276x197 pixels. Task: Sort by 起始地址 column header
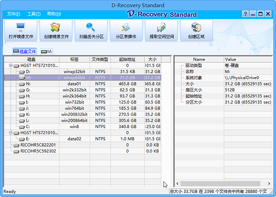(127, 60)
